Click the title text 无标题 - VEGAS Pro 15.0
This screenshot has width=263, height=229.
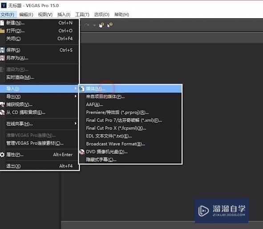pyautogui.click(x=33, y=5)
